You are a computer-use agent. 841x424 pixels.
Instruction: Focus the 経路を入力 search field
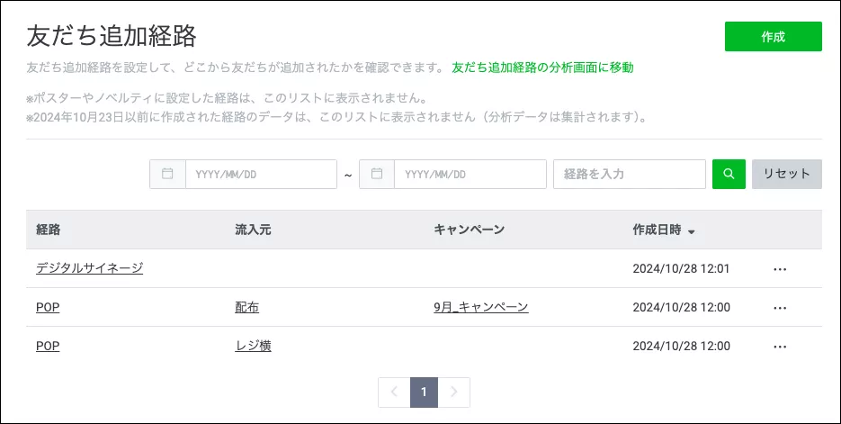629,175
